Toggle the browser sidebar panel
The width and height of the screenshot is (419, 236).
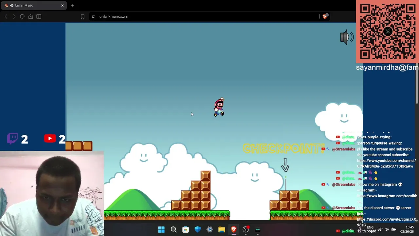[x=39, y=16]
